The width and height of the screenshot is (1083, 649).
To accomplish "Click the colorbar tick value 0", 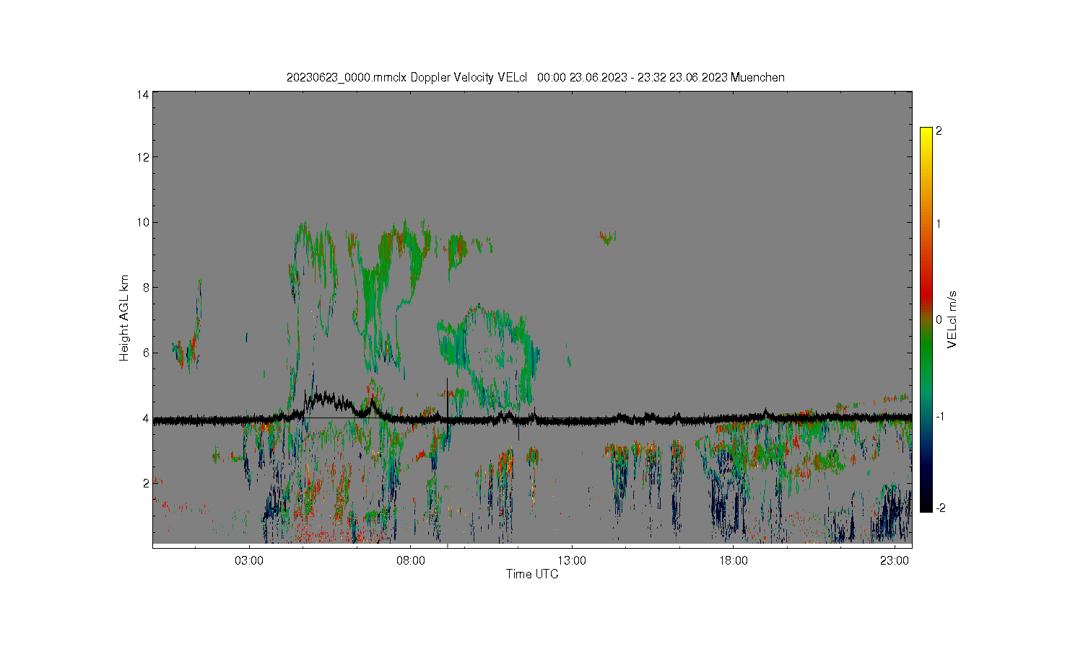I will tap(939, 319).
